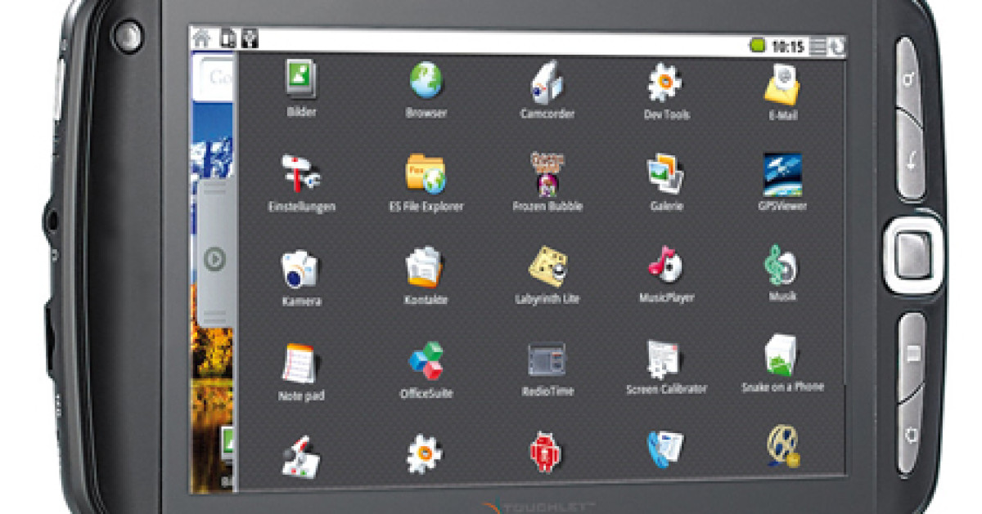Viewport: 982px width, 514px height.
Task: Launch Labyrinth Lite game
Action: click(547, 266)
